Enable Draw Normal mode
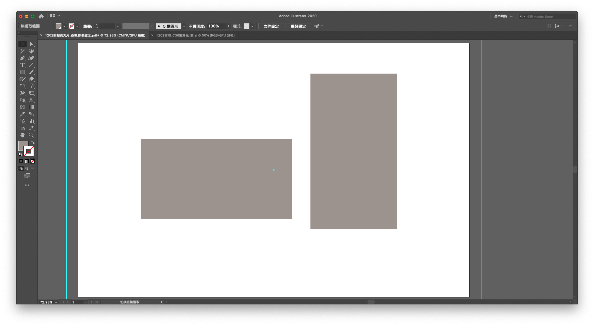 click(21, 168)
